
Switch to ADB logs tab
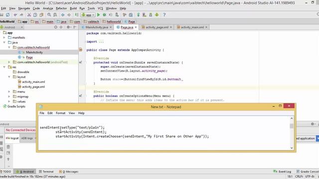(27, 138)
